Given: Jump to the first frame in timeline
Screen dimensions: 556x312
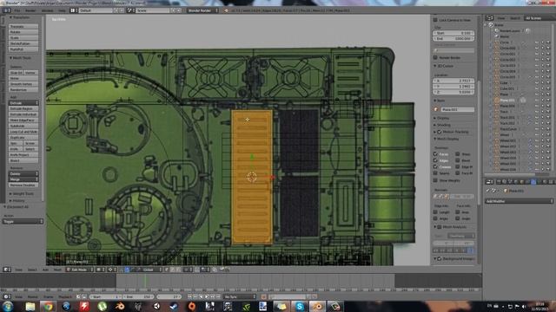Looking at the screenshot, I should (x=189, y=296).
